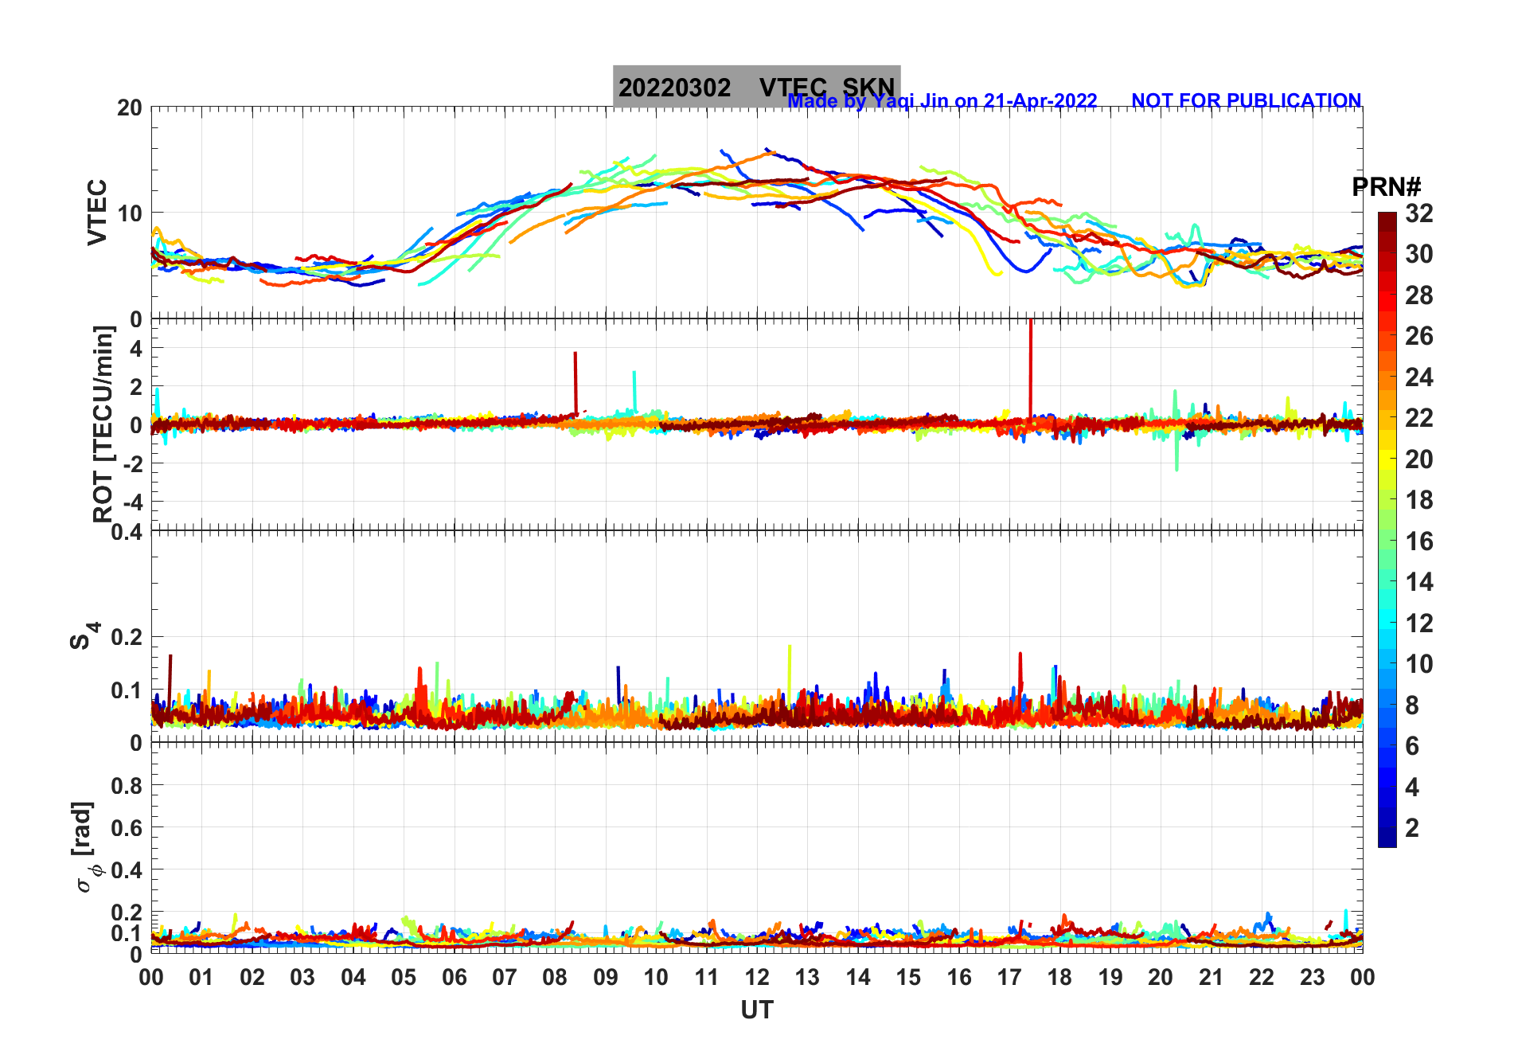Click colorbar label 6
Viewport: 1514px width, 1059px height.
coord(1412,746)
